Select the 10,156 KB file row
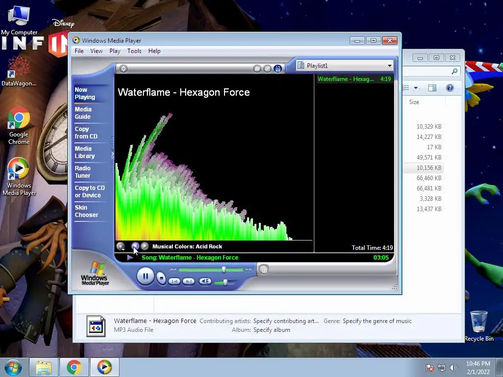Screen dimensions: 503x377 click(x=424, y=168)
